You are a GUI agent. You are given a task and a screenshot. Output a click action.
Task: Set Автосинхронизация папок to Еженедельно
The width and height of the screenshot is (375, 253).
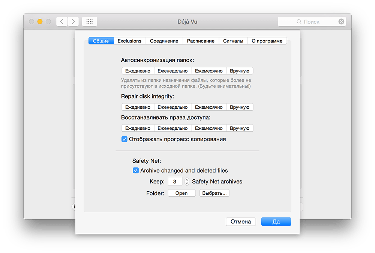172,71
